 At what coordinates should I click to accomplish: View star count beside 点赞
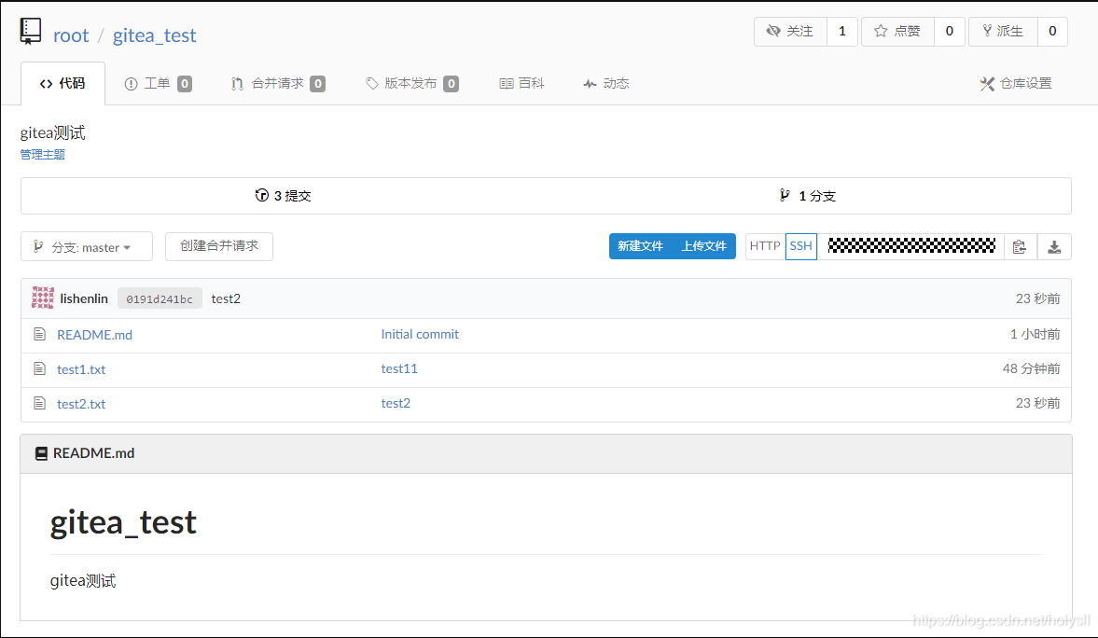tap(950, 31)
